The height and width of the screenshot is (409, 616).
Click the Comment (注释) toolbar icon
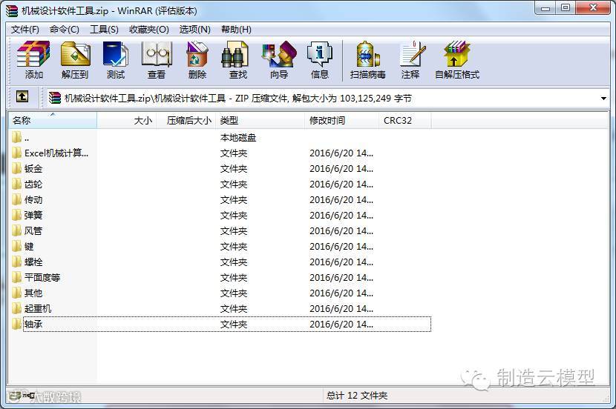pyautogui.click(x=411, y=60)
